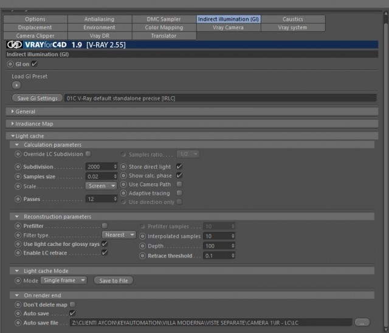Click Save Gi Settings button
389x333 pixels.
[x=37, y=98]
